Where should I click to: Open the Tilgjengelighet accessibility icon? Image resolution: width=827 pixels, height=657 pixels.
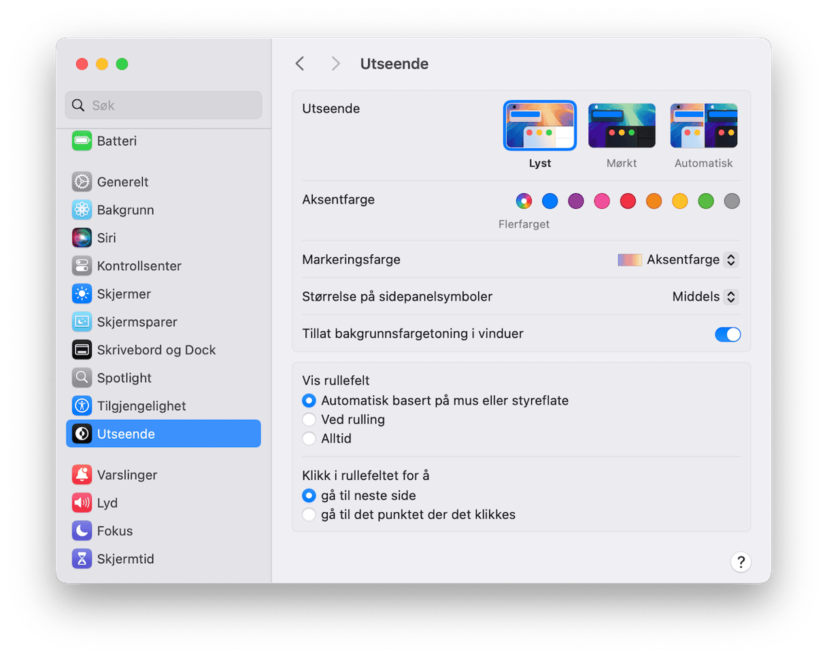pyautogui.click(x=82, y=406)
